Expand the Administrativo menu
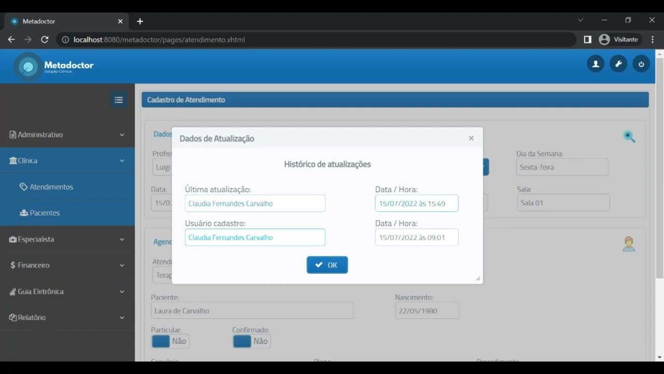The height and width of the screenshot is (374, 664). coord(67,135)
